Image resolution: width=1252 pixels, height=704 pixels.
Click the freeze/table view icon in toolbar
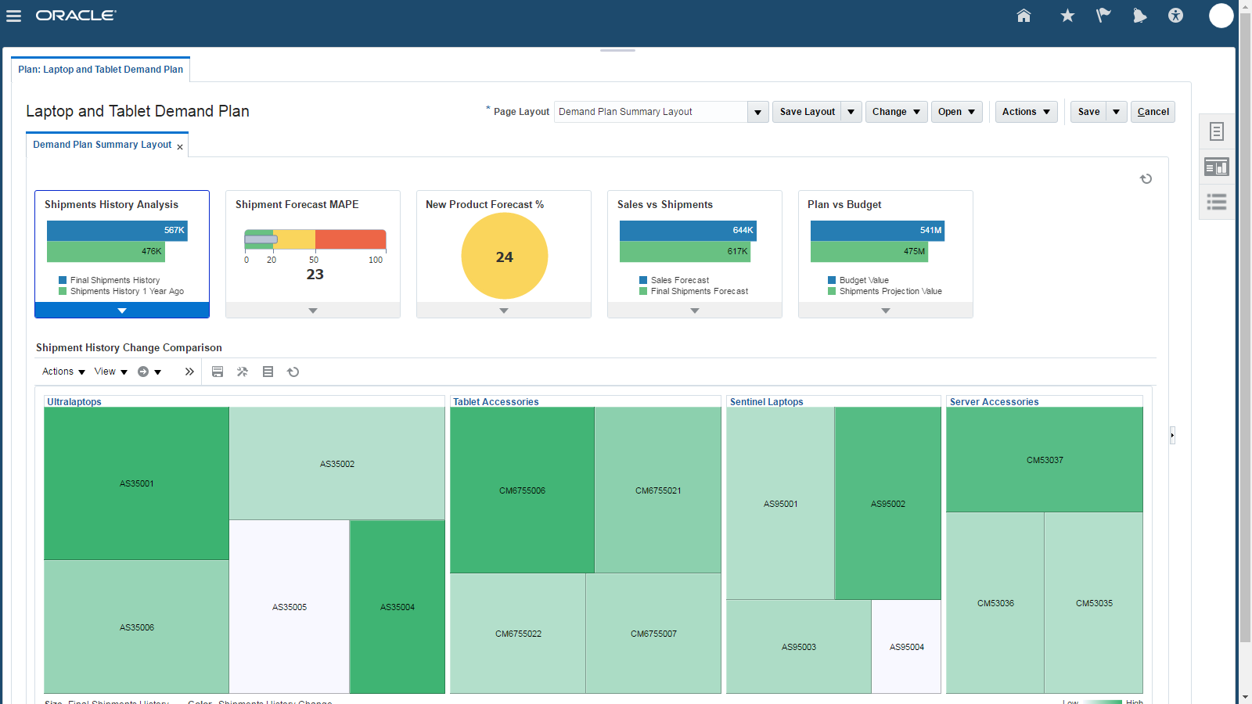tap(268, 372)
